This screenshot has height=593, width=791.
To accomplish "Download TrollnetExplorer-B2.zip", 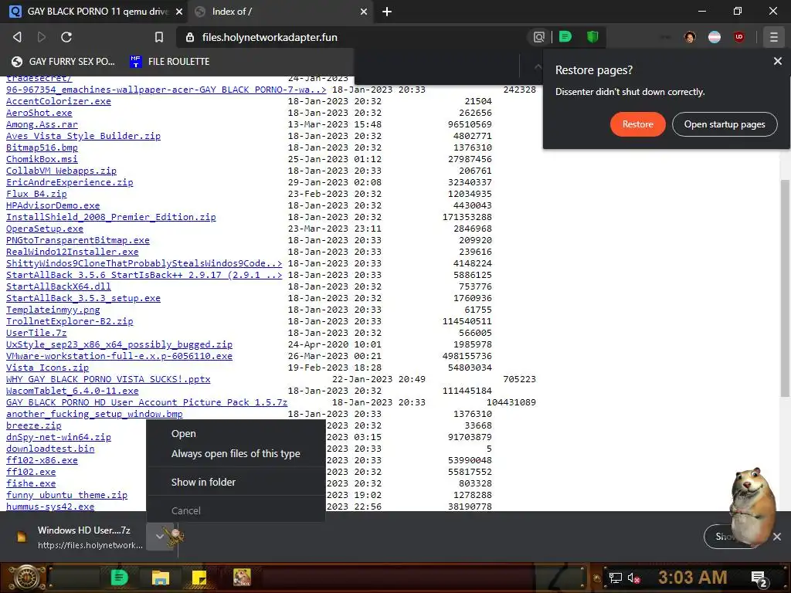I will pyautogui.click(x=70, y=321).
